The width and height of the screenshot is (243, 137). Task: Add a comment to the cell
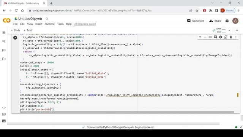tap(215, 37)
